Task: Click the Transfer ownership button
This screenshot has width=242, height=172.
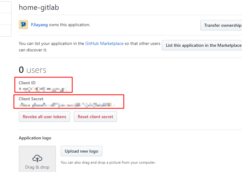Action: click(222, 25)
